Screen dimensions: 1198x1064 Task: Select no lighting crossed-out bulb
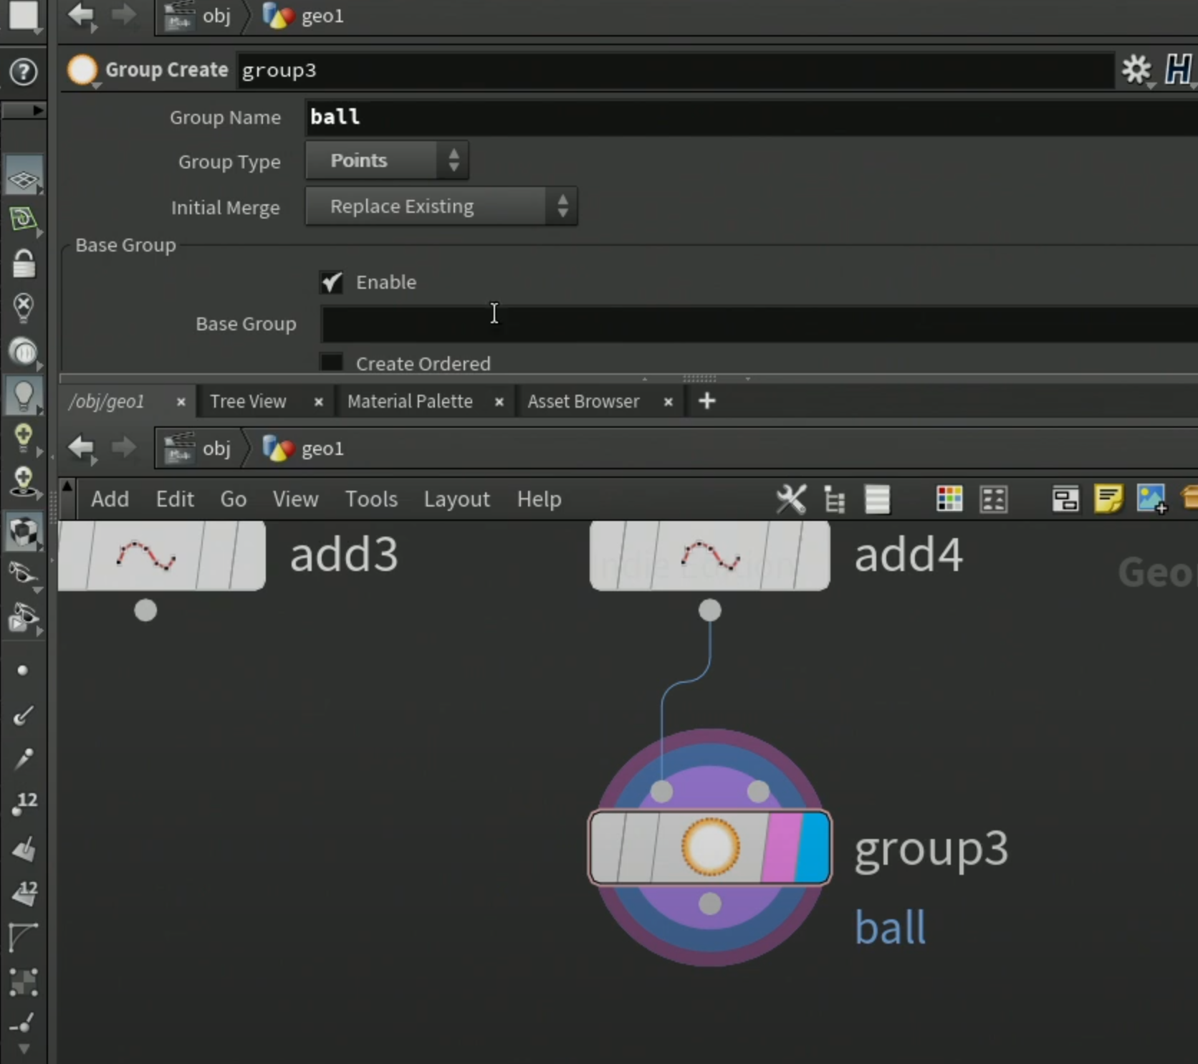click(23, 308)
